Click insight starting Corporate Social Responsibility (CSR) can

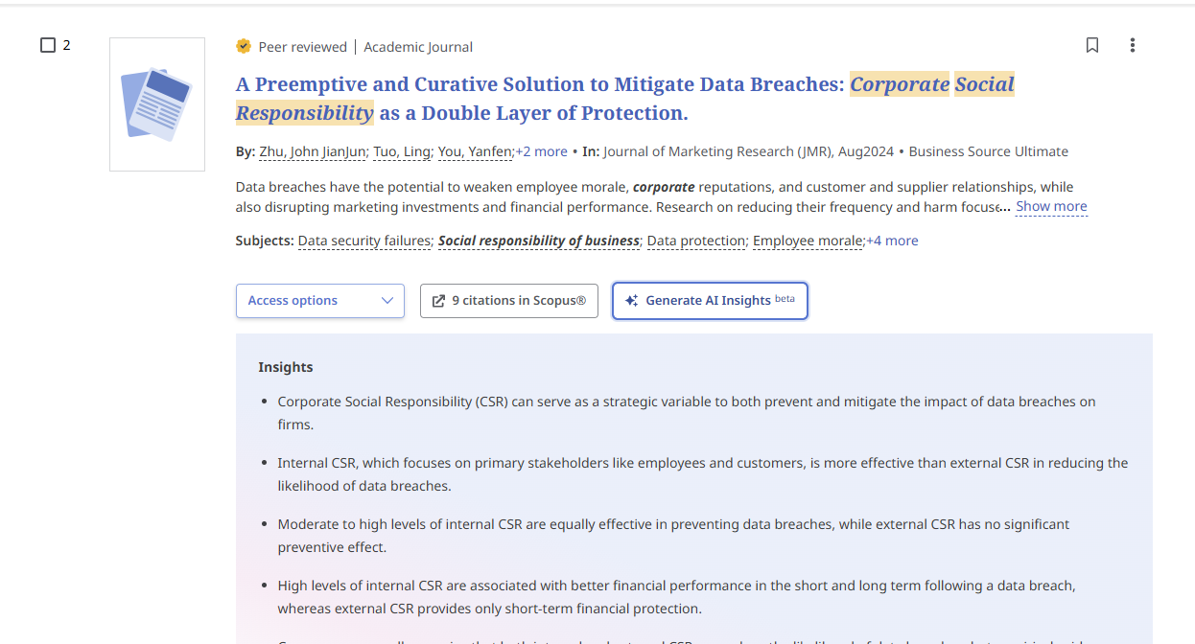tap(686, 413)
